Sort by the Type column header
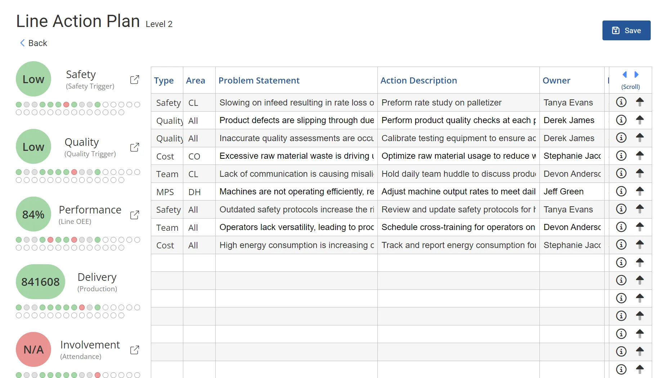Viewport: 659px width, 378px height. 164,81
